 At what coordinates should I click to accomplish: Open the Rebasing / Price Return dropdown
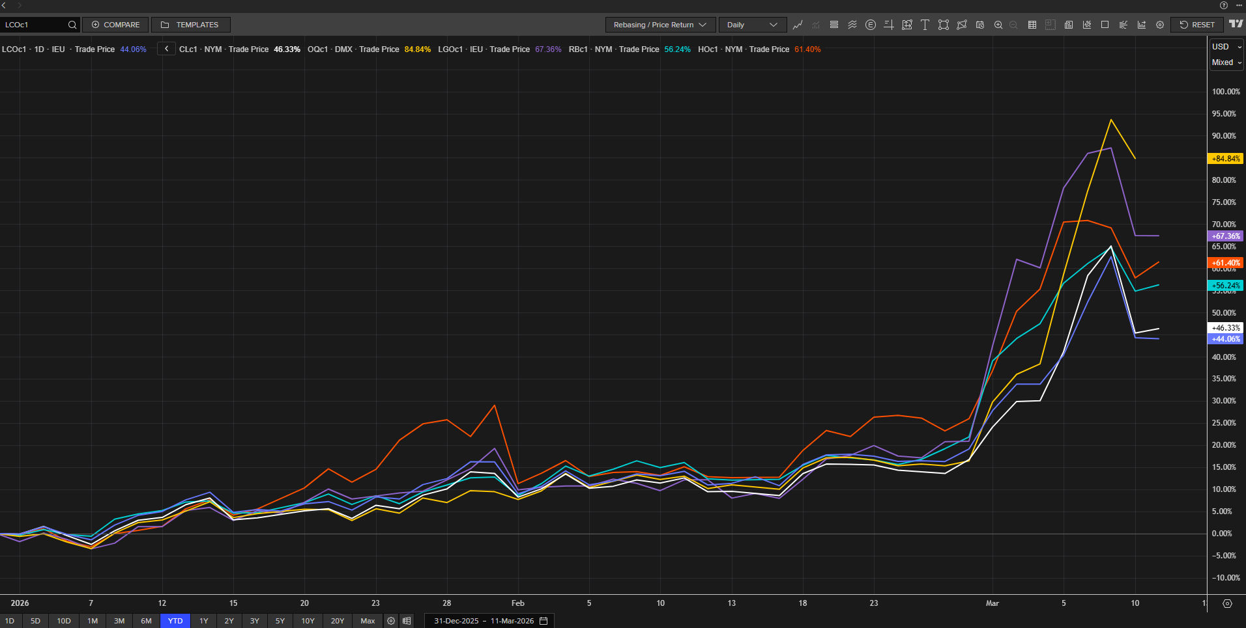660,25
